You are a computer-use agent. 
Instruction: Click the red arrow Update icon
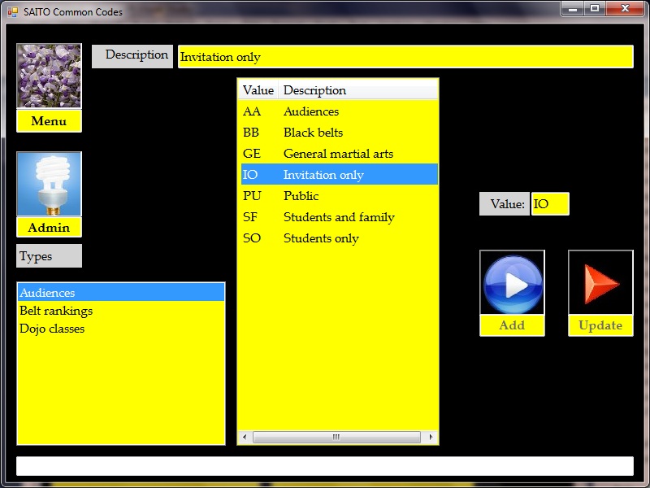point(600,283)
